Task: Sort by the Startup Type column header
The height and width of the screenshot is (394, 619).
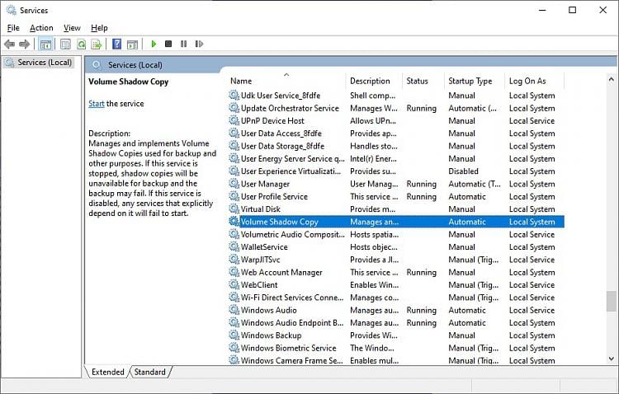Action: 475,81
